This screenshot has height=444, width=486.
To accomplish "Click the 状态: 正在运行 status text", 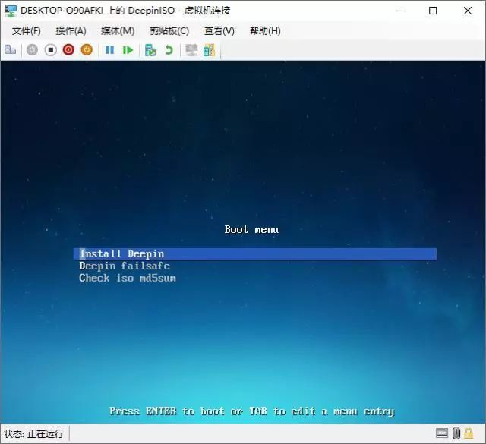I will [33, 433].
